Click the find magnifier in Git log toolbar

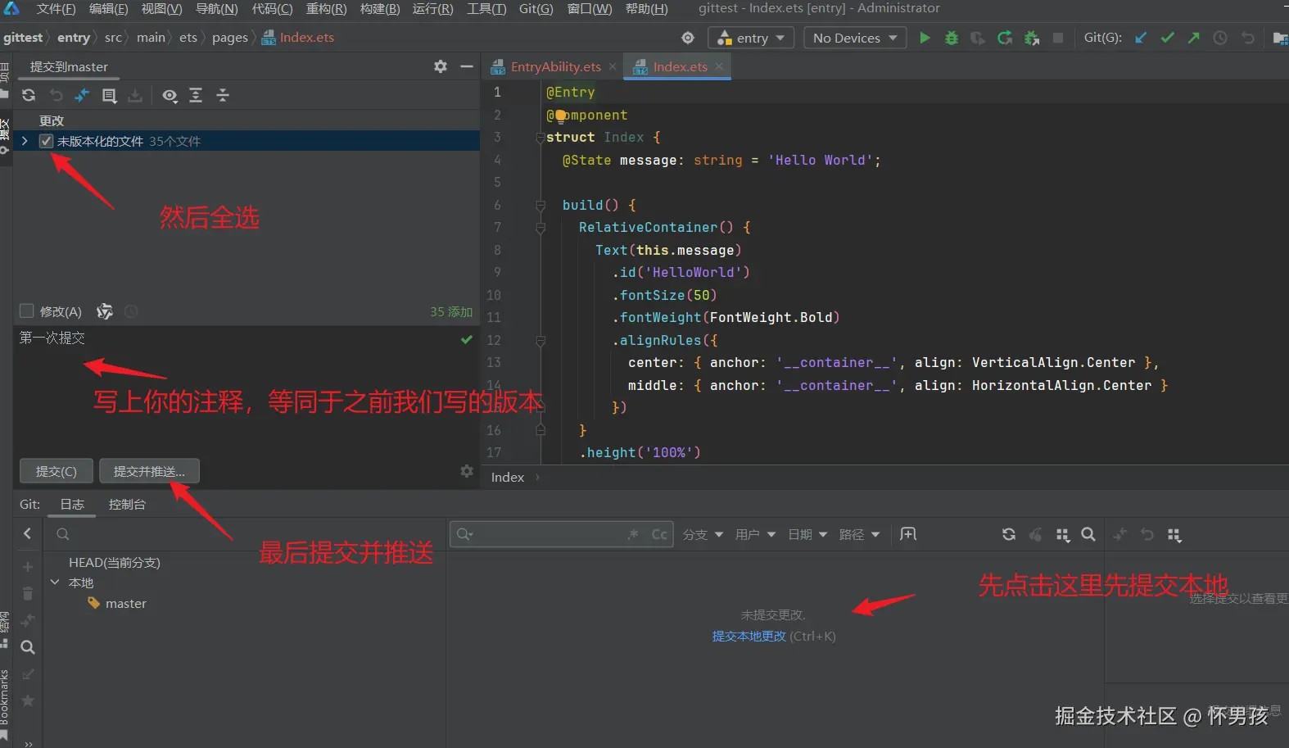pyautogui.click(x=1088, y=534)
